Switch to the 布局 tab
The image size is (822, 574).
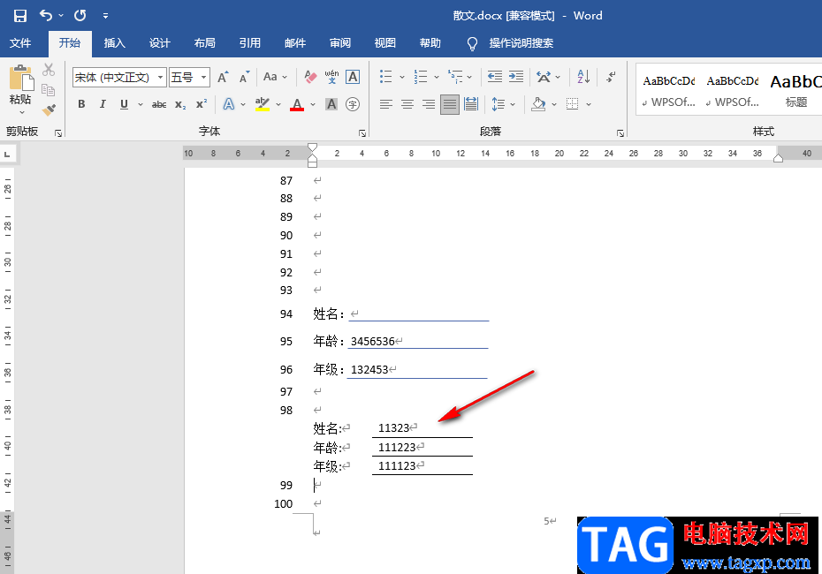[x=204, y=43]
